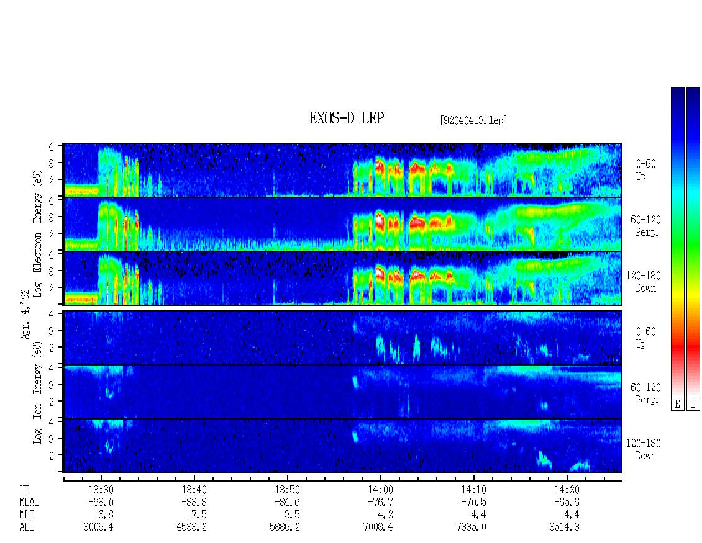Open the ion 60-120 Perp. spectrogram panel
The width and height of the screenshot is (702, 543).
tap(342, 392)
